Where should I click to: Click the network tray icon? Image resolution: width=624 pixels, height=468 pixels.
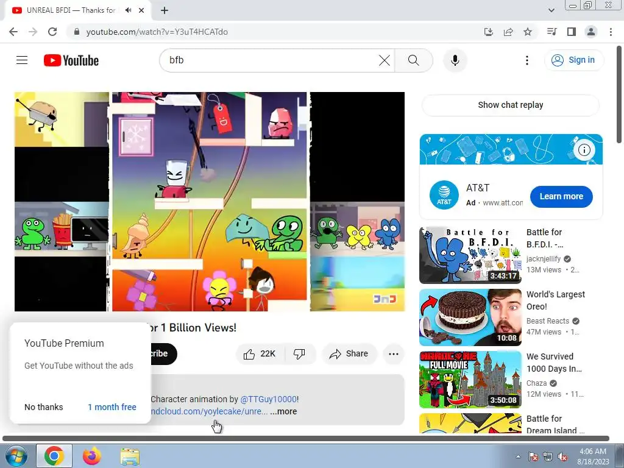coord(548,457)
